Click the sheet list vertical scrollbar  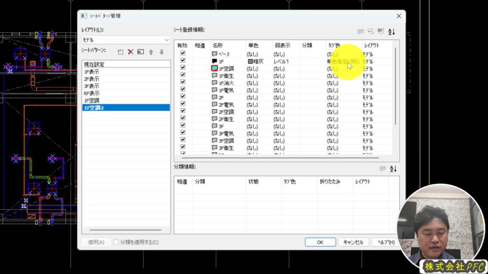tap(396, 86)
